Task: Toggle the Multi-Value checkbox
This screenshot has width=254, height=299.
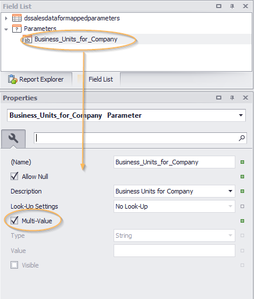Action: (15, 221)
